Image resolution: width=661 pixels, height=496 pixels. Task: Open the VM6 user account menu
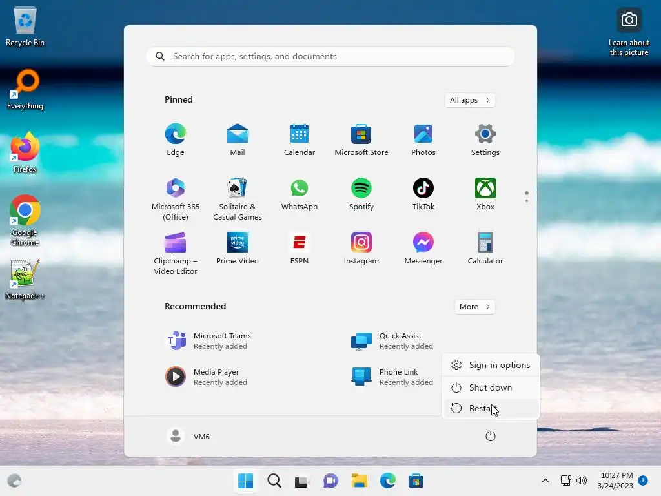[188, 436]
